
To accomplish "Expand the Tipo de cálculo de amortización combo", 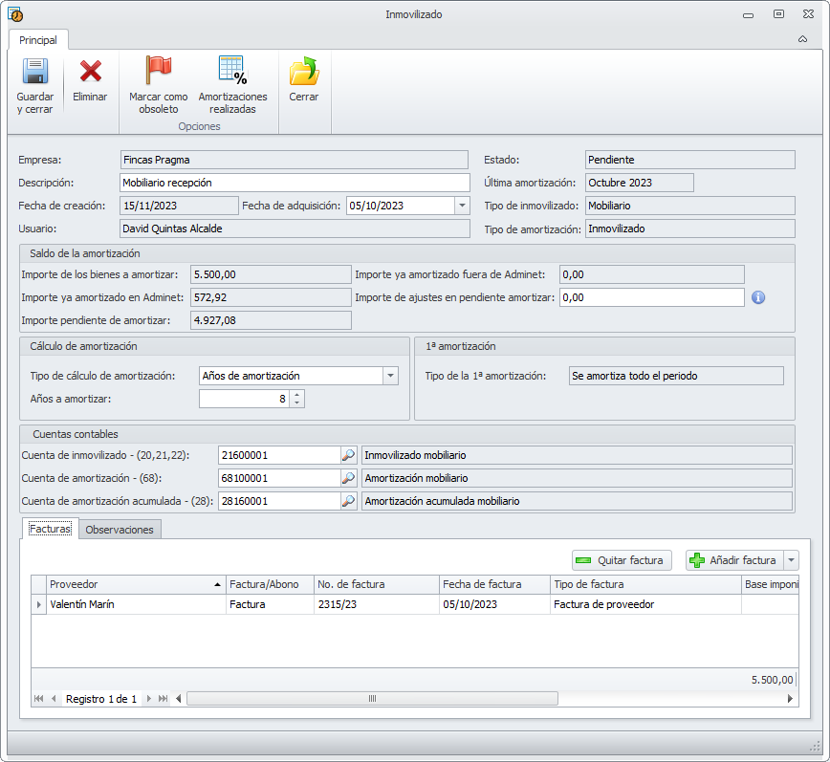I will 390,377.
